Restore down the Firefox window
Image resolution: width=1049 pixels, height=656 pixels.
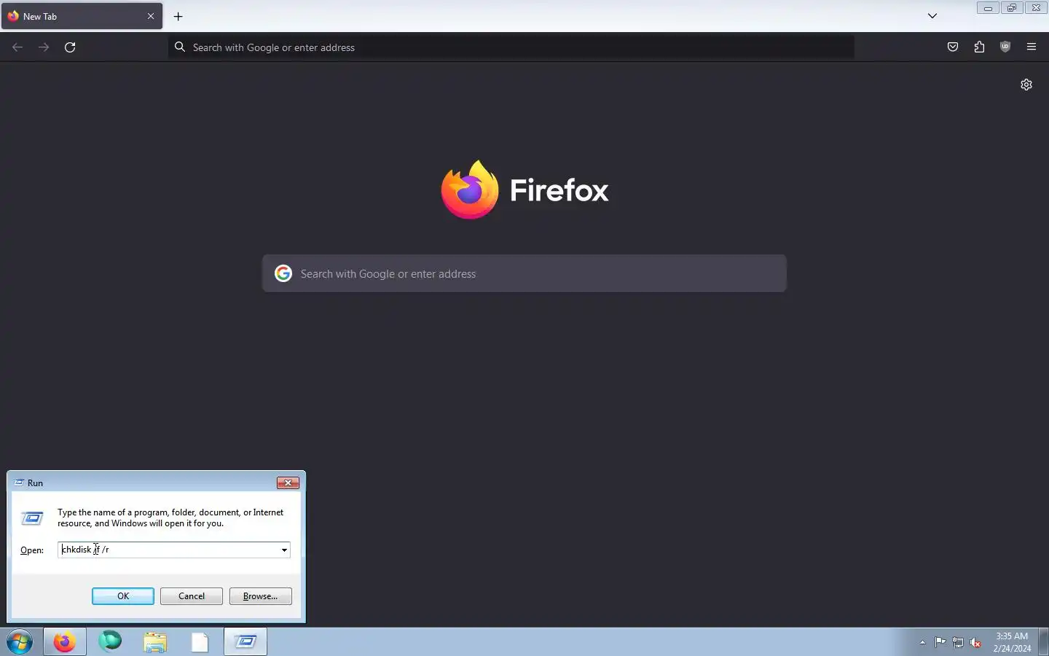click(1012, 8)
